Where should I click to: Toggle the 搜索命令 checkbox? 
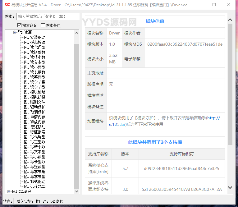(20, 25)
